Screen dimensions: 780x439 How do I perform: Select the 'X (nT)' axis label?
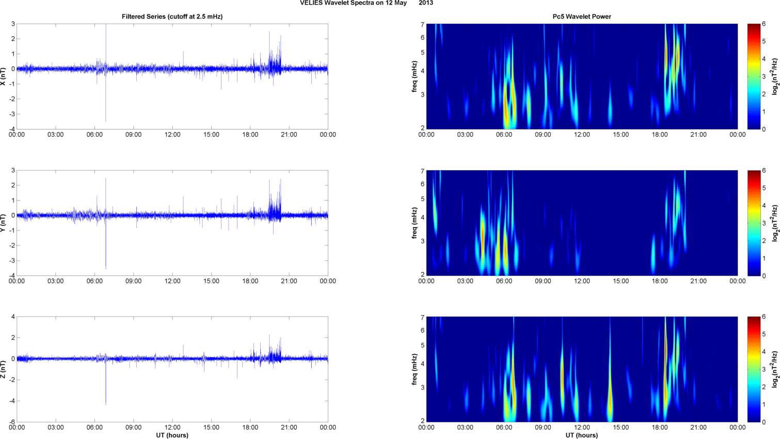(x=4, y=76)
